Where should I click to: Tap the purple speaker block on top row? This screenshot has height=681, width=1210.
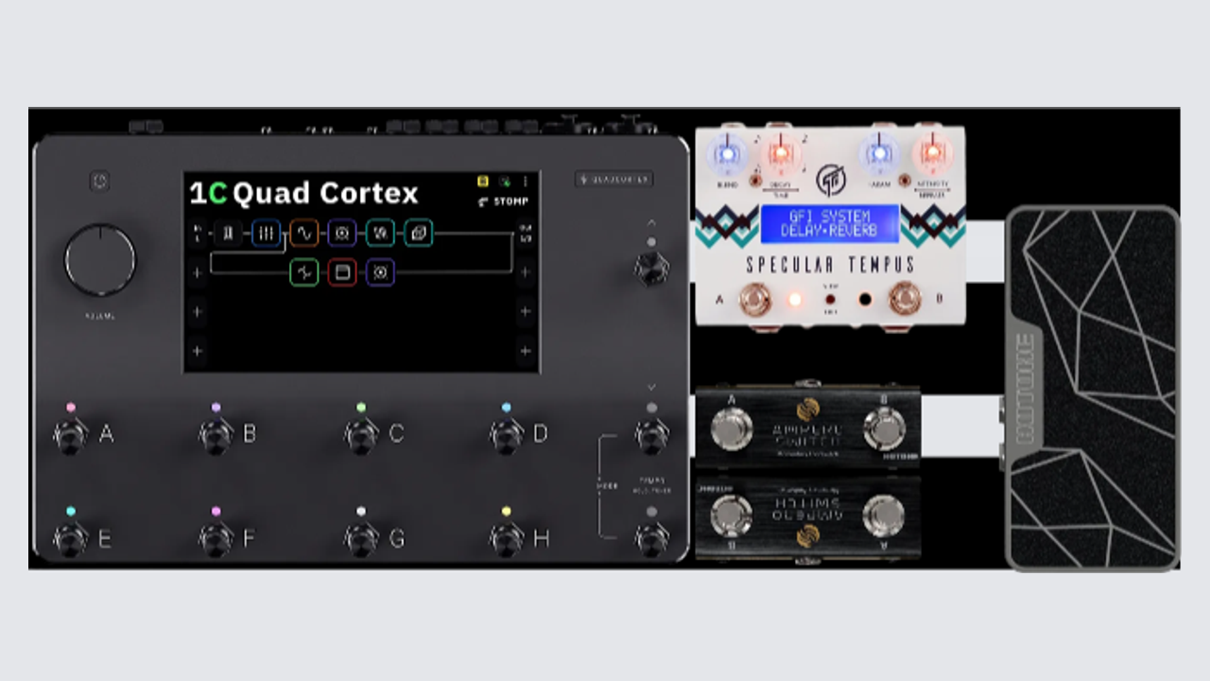[342, 233]
